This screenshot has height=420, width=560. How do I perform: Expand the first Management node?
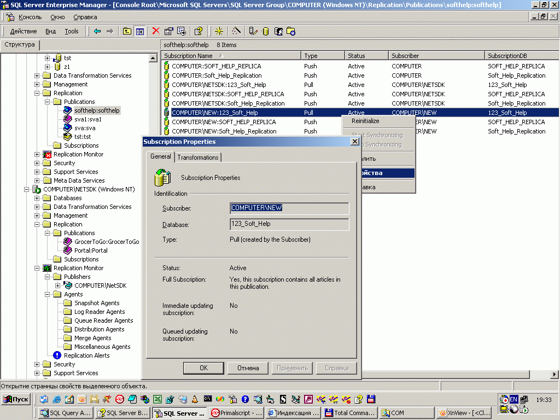coord(37,84)
